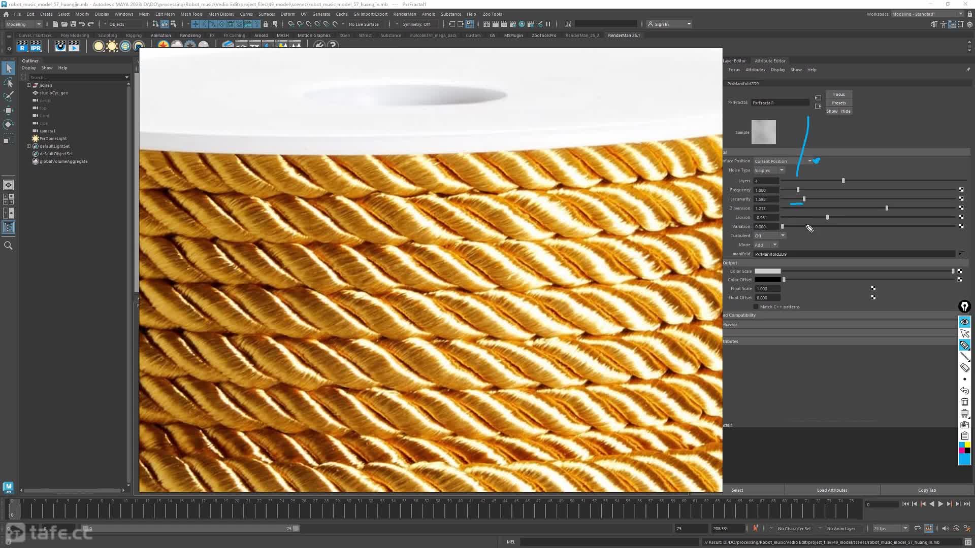Open the Outliner Display menu
This screenshot has height=548, width=975.
point(28,68)
